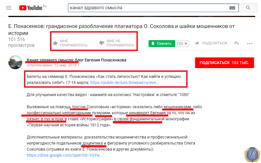261x163 pixels.
Task: Focus the search field with канал здравого смысла
Action: (148, 8)
